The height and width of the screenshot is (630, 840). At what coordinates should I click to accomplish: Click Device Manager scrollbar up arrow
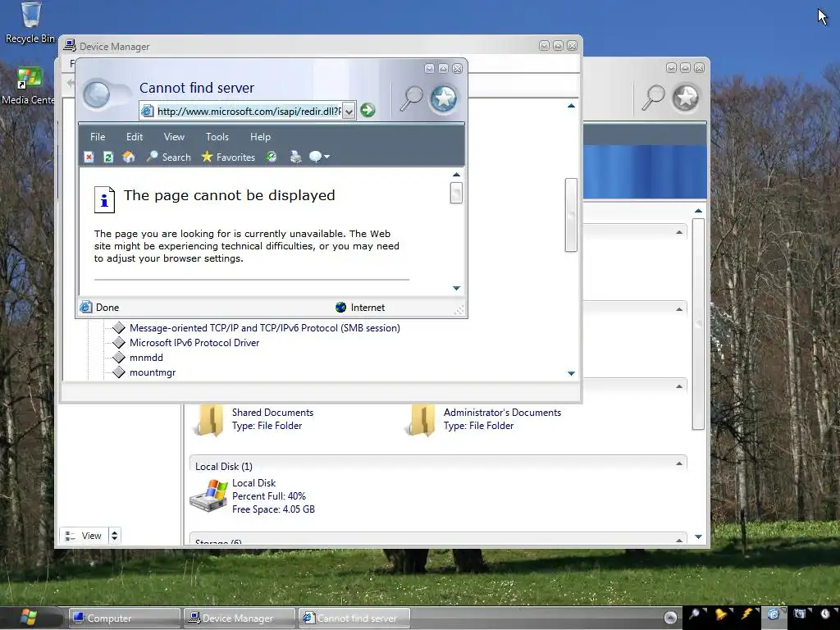click(571, 106)
